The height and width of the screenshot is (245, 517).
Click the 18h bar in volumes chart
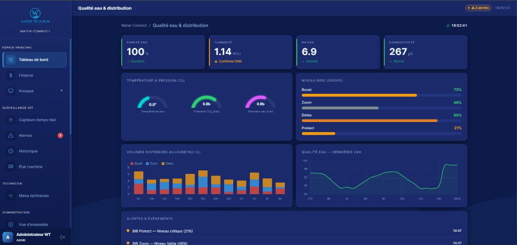click(203, 182)
